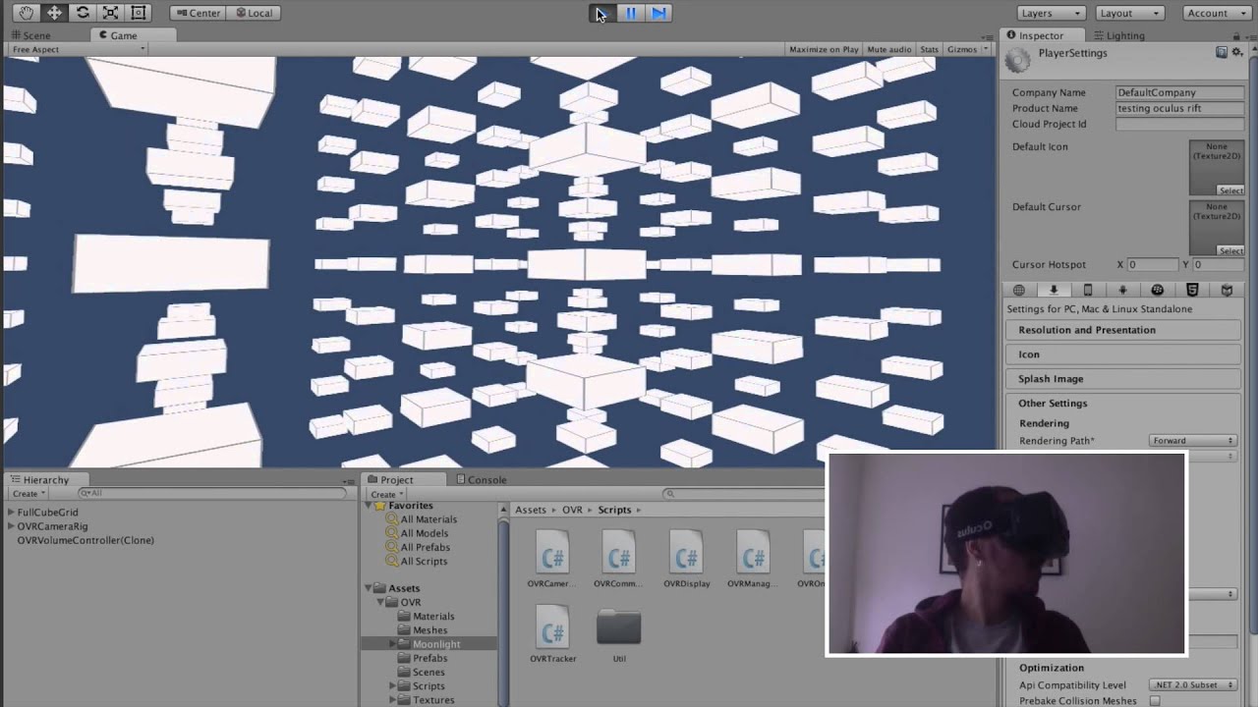
Task: Select the Hand tool
Action: pyautogui.click(x=26, y=13)
